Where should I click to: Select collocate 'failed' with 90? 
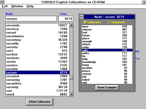[107, 80]
